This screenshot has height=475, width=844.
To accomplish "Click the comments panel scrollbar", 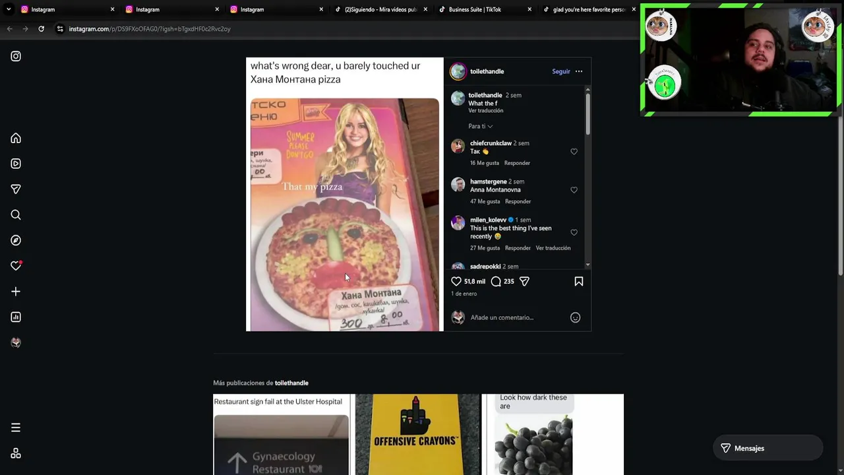I will point(588,113).
